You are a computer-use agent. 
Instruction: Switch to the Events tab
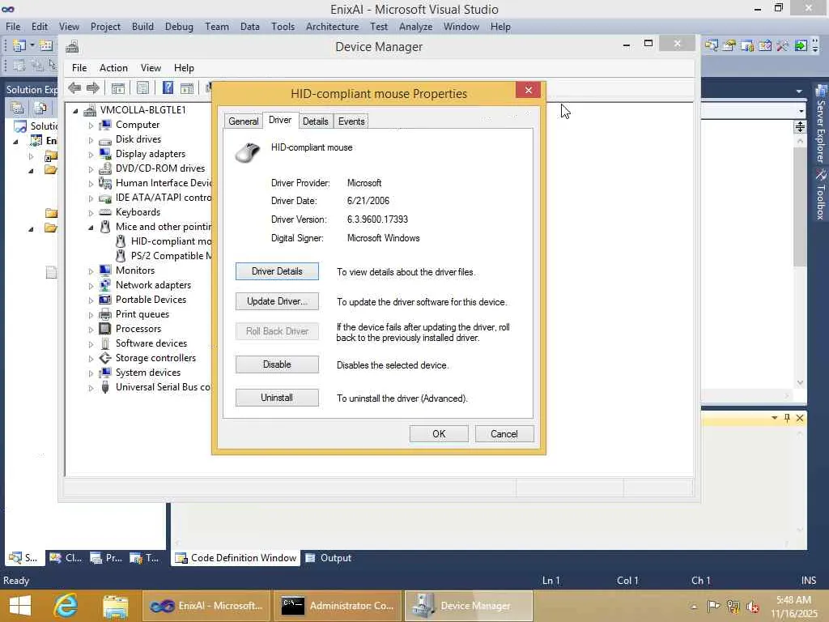click(x=351, y=121)
